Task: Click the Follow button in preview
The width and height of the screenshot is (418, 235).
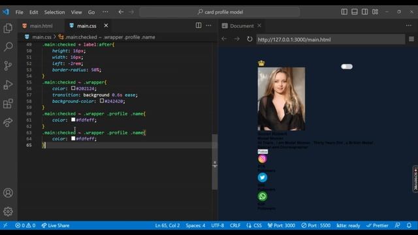Action: [x=263, y=151]
